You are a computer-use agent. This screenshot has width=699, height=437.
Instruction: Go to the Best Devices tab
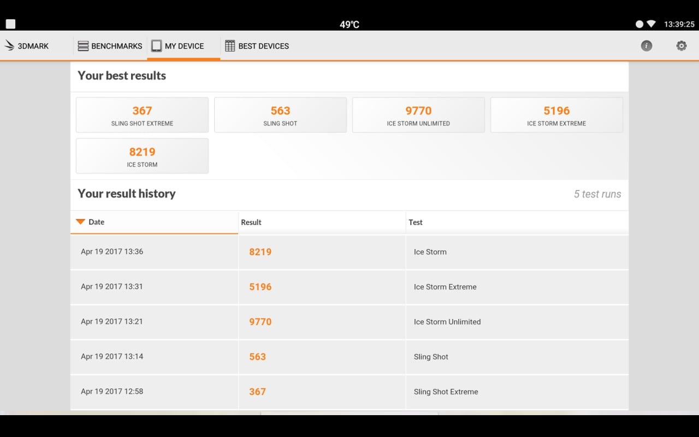point(257,46)
